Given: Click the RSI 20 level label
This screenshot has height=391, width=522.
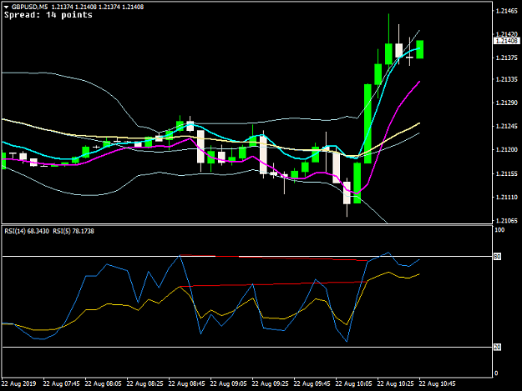Looking at the screenshot, I should (497, 347).
